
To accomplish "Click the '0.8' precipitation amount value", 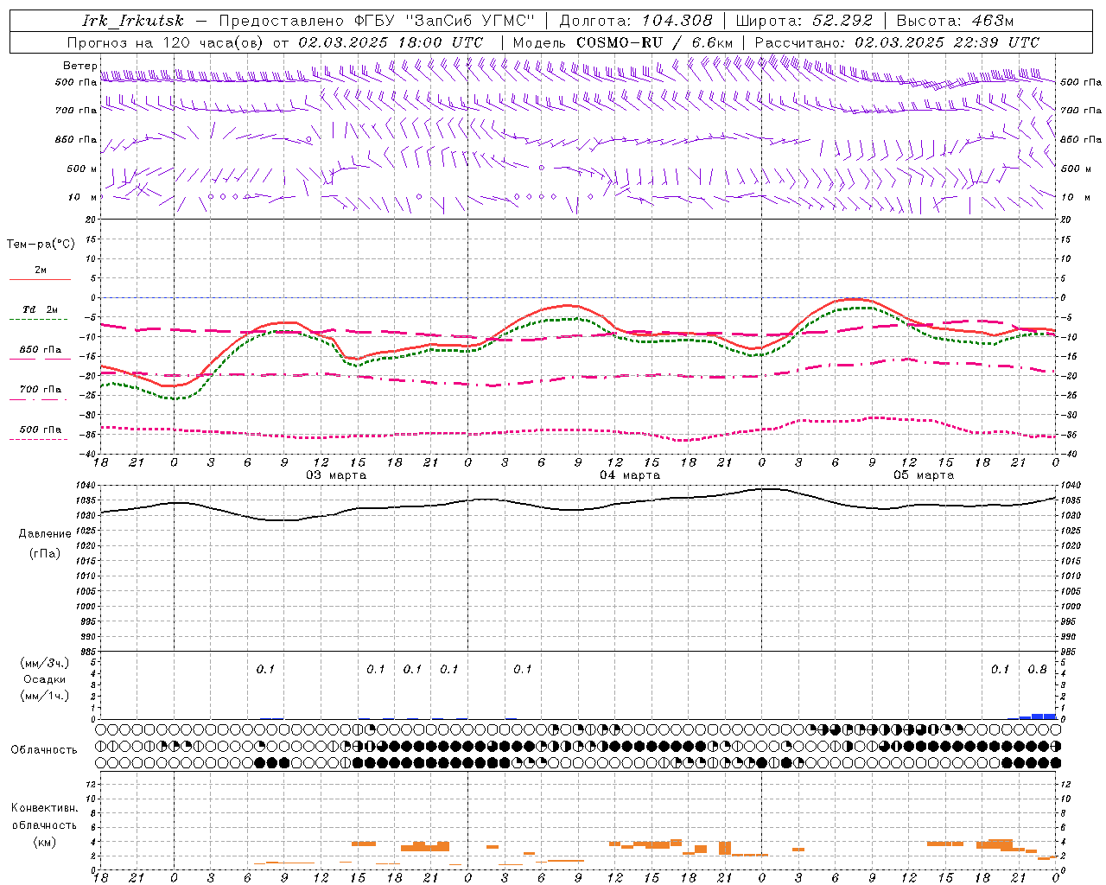I will (1037, 670).
